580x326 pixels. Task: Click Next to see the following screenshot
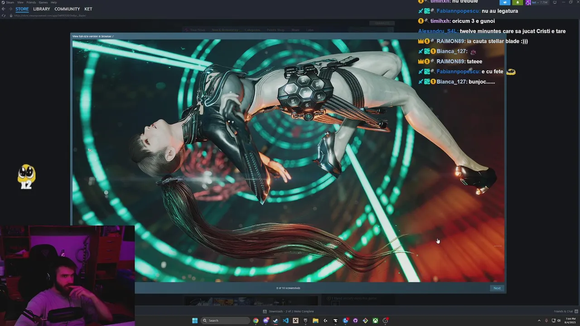pyautogui.click(x=497, y=288)
